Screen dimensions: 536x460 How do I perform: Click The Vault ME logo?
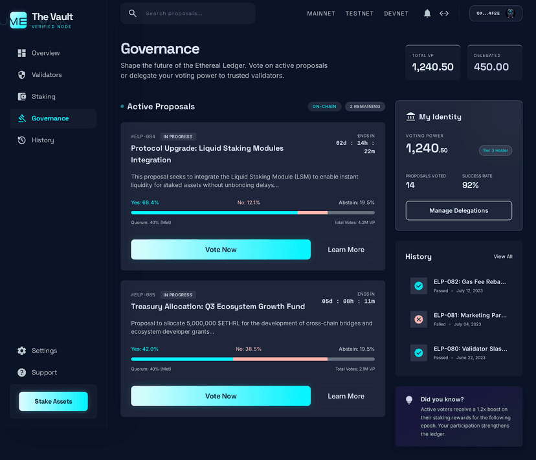19,19
